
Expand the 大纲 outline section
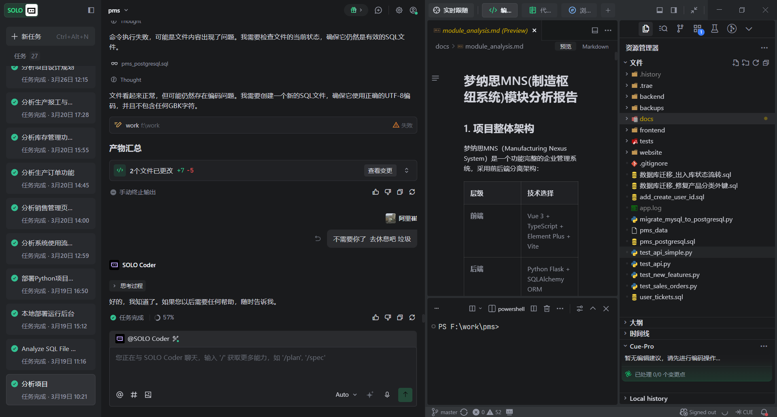[x=636, y=323]
